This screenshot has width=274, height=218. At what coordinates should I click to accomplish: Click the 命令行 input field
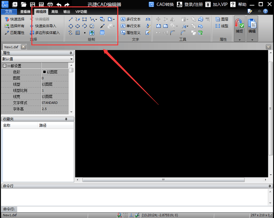pos(145,209)
